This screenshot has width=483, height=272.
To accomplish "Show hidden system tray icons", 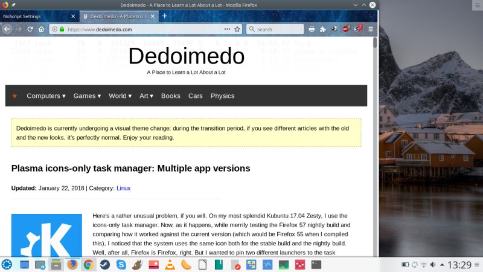I will (441, 264).
